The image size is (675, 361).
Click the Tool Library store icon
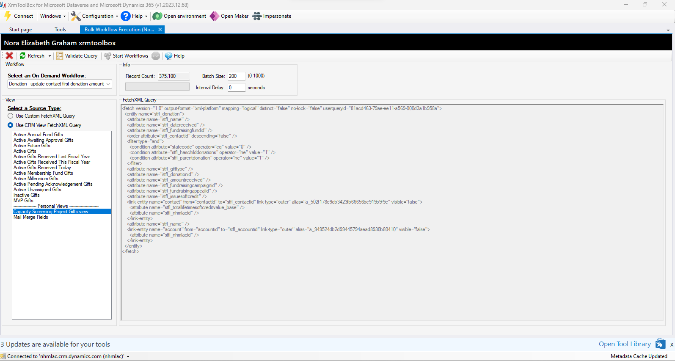coord(660,344)
